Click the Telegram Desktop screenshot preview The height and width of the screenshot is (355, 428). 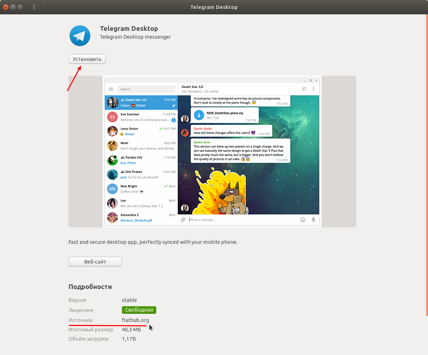[x=212, y=152]
